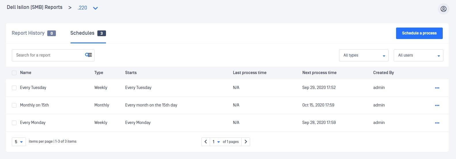Check the Every Tuesday row checkbox
456x159 pixels.
14,88
